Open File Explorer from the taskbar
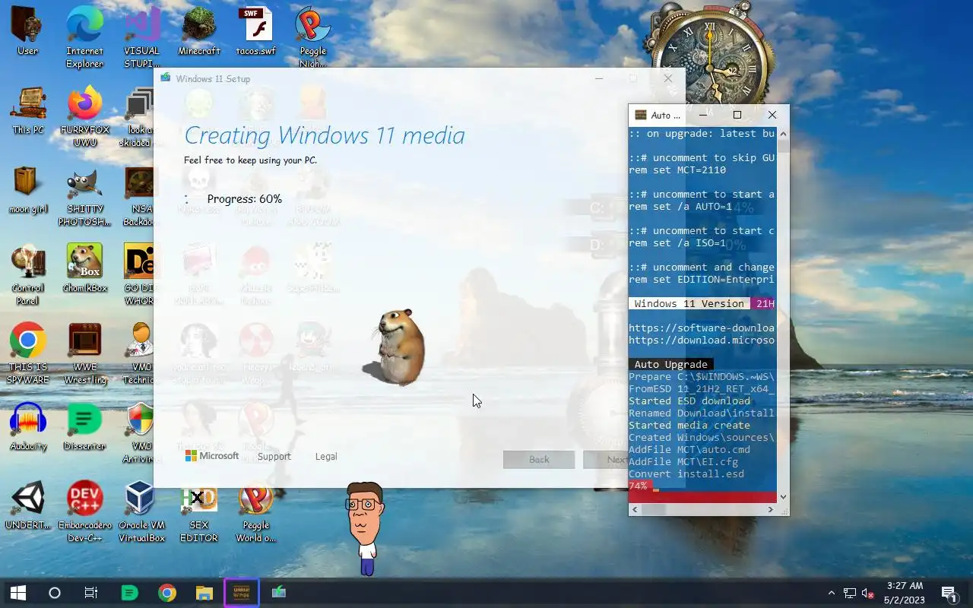 pos(204,593)
